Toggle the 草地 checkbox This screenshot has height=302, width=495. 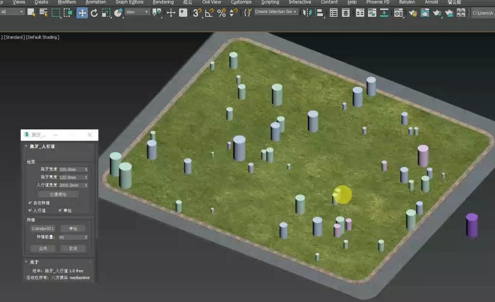pyautogui.click(x=60, y=210)
